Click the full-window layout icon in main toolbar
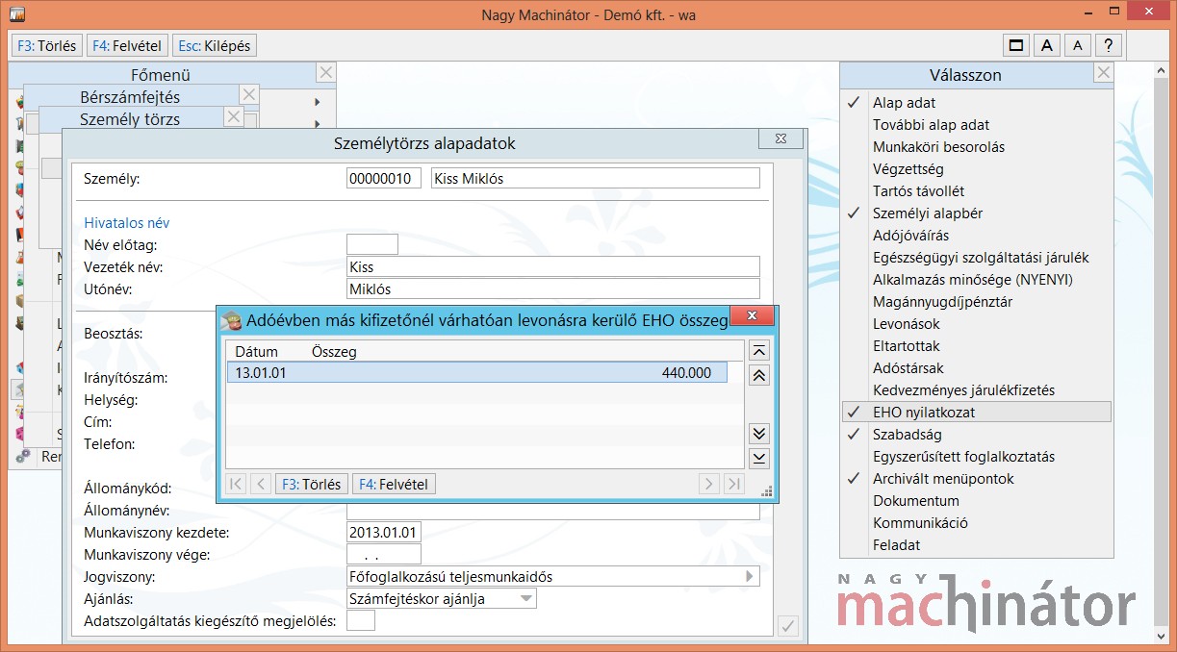The height and width of the screenshot is (652, 1177). pos(1014,45)
